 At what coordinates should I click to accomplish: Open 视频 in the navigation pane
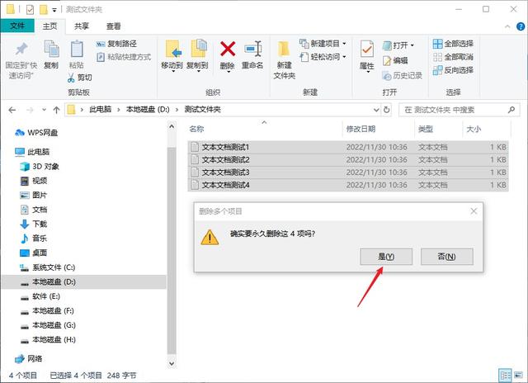click(x=34, y=181)
